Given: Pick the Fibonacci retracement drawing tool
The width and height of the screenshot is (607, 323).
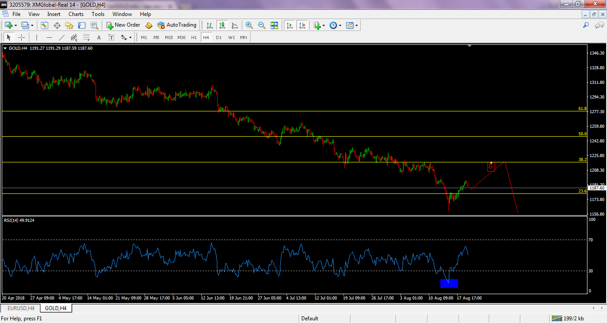Looking at the screenshot, I should coord(86,38).
